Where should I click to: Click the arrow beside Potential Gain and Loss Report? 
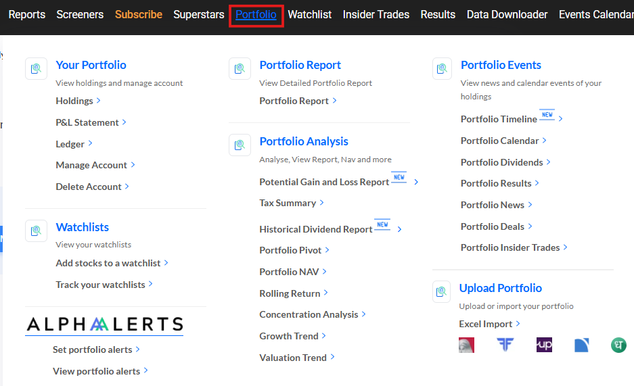pos(416,182)
